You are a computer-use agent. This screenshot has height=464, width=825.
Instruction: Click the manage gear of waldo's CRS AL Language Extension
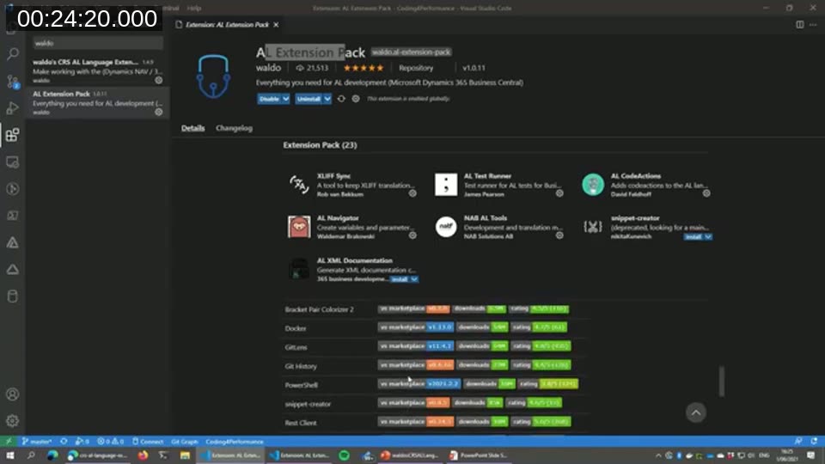158,81
